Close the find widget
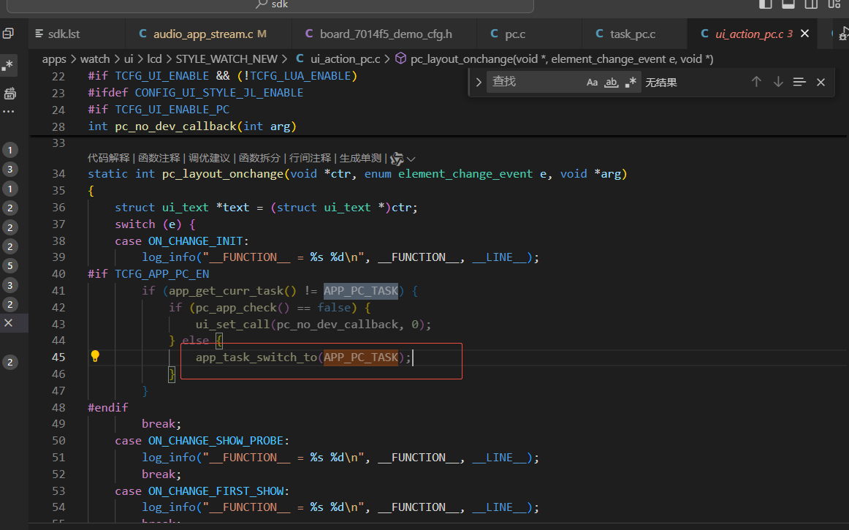The image size is (849, 530). 821,83
